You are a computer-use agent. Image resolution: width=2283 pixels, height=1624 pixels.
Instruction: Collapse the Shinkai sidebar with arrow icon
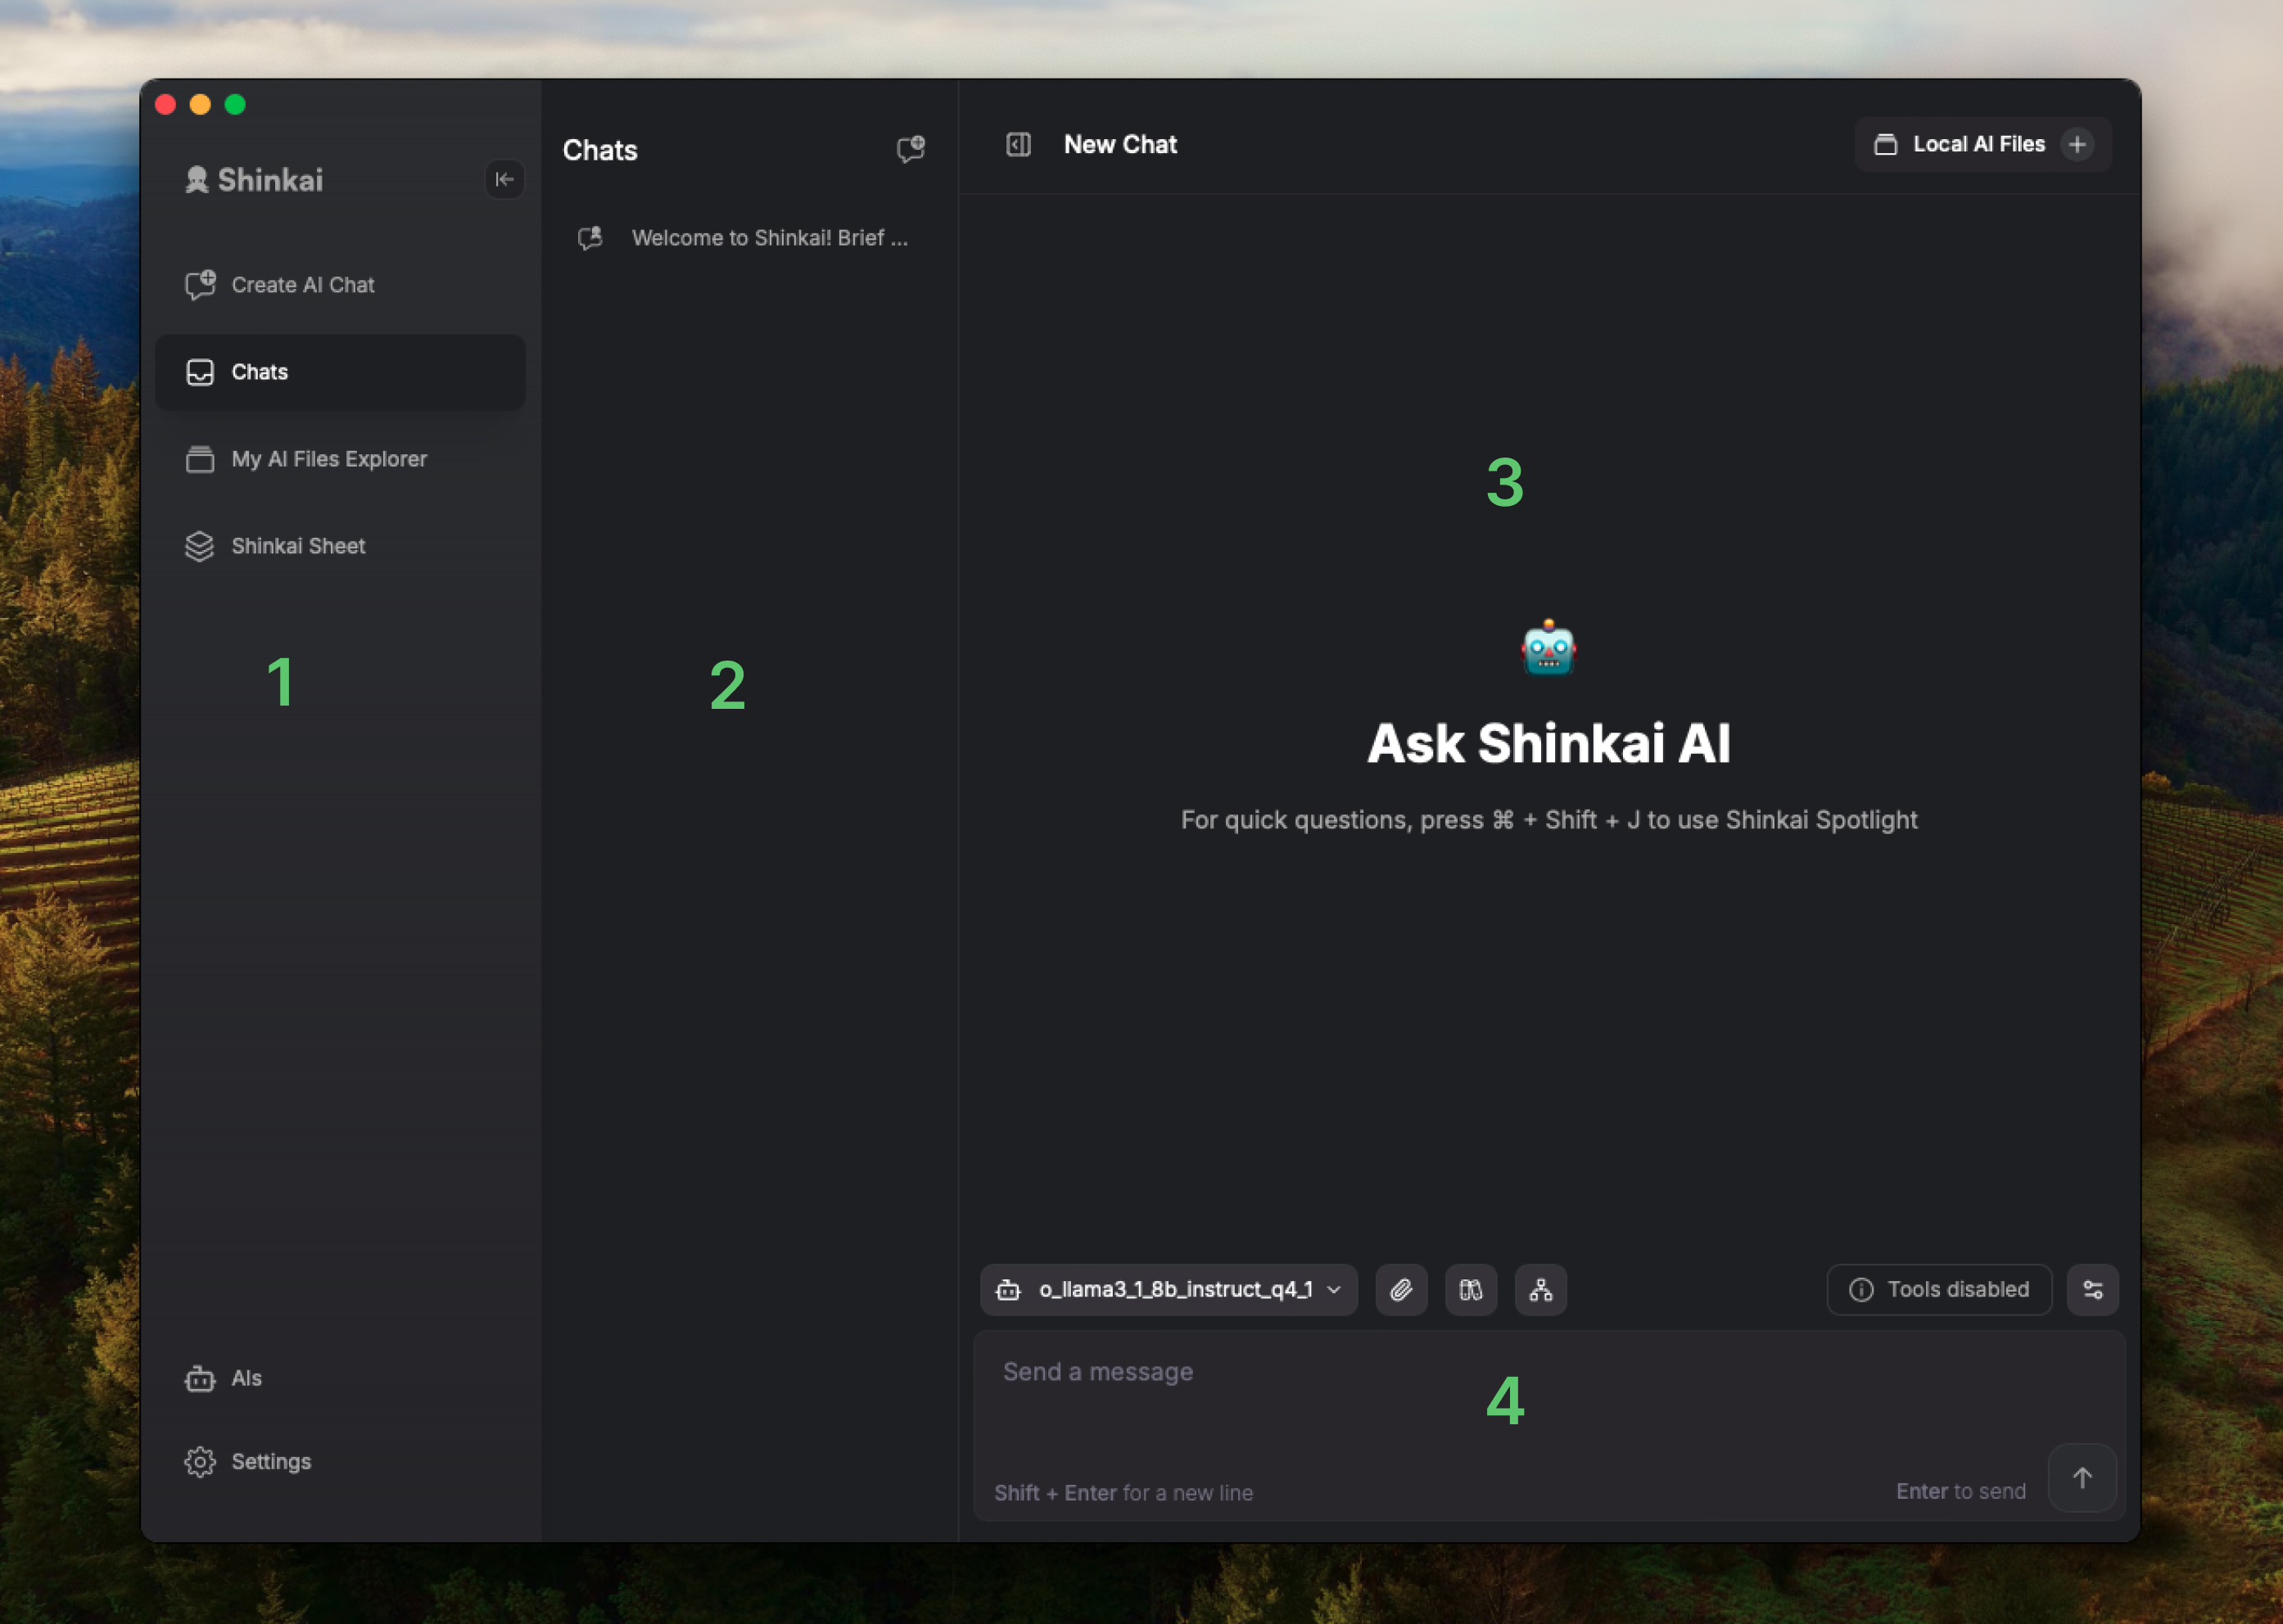point(504,179)
